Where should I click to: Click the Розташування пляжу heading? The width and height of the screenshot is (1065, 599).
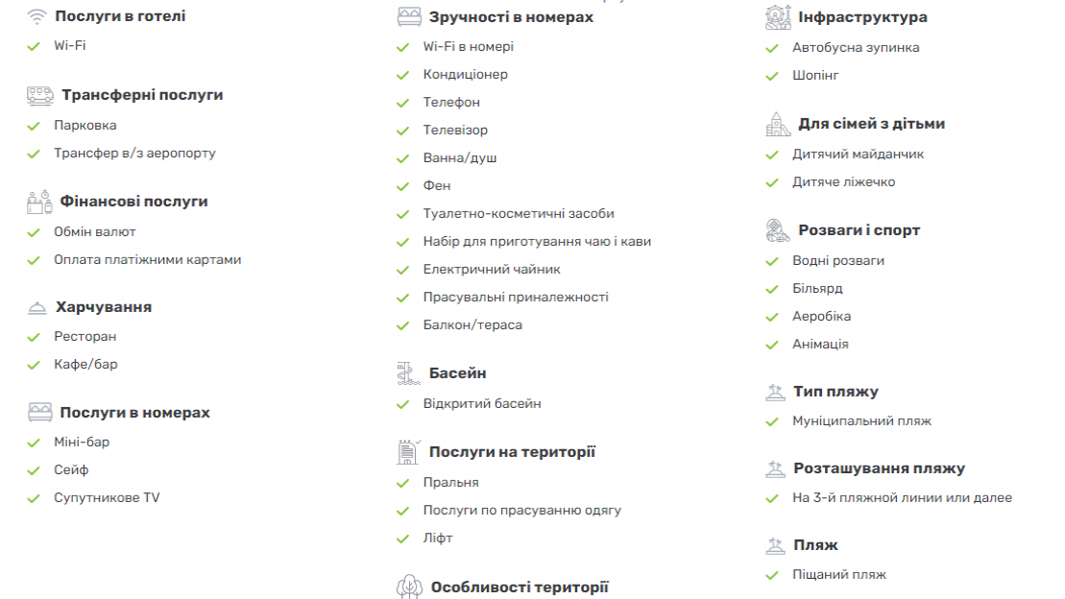click(879, 467)
